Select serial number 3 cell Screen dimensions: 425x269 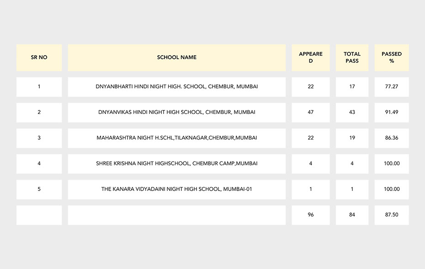(39, 138)
